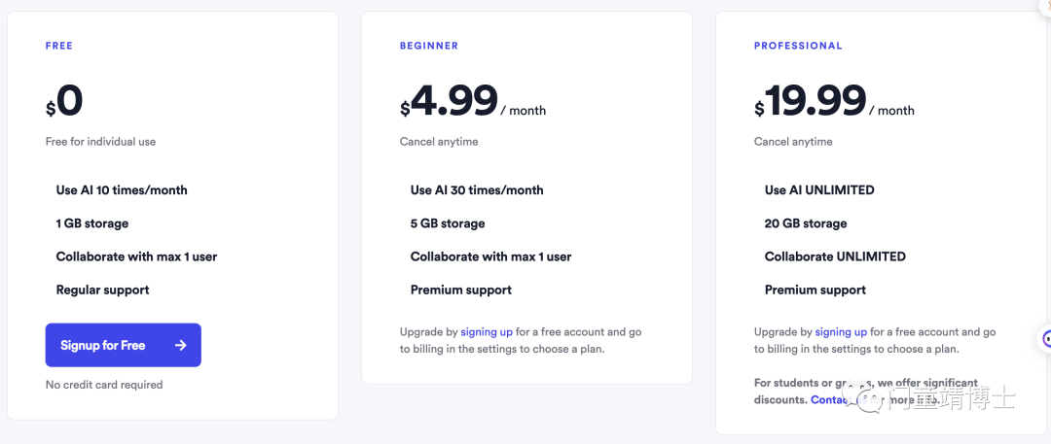
Task: Select the PROFESSIONAL plan heading
Action: (798, 46)
